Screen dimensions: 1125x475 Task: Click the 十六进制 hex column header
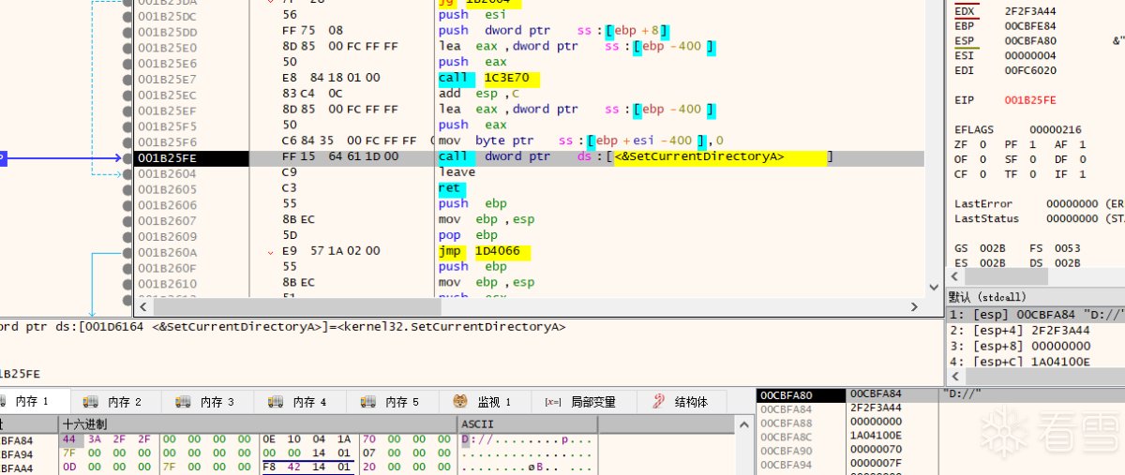click(258, 424)
